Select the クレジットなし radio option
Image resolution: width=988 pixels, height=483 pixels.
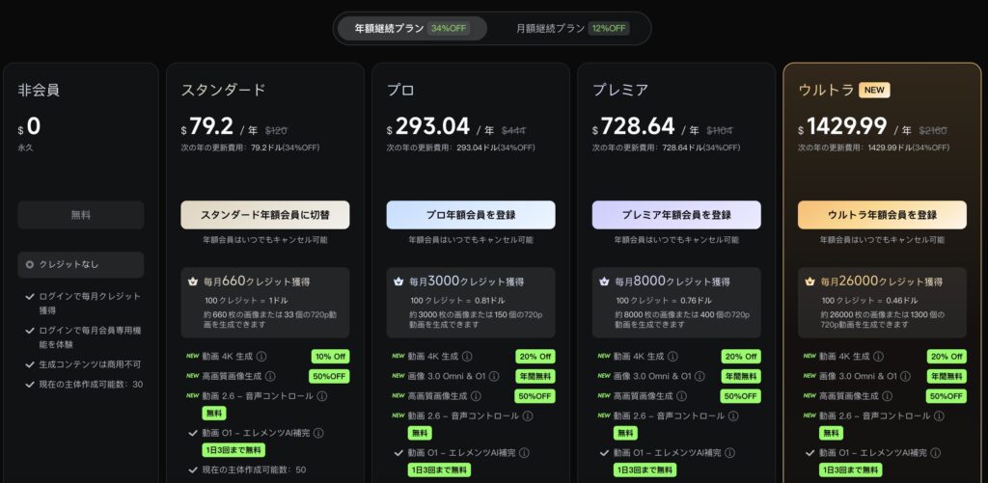point(31,264)
